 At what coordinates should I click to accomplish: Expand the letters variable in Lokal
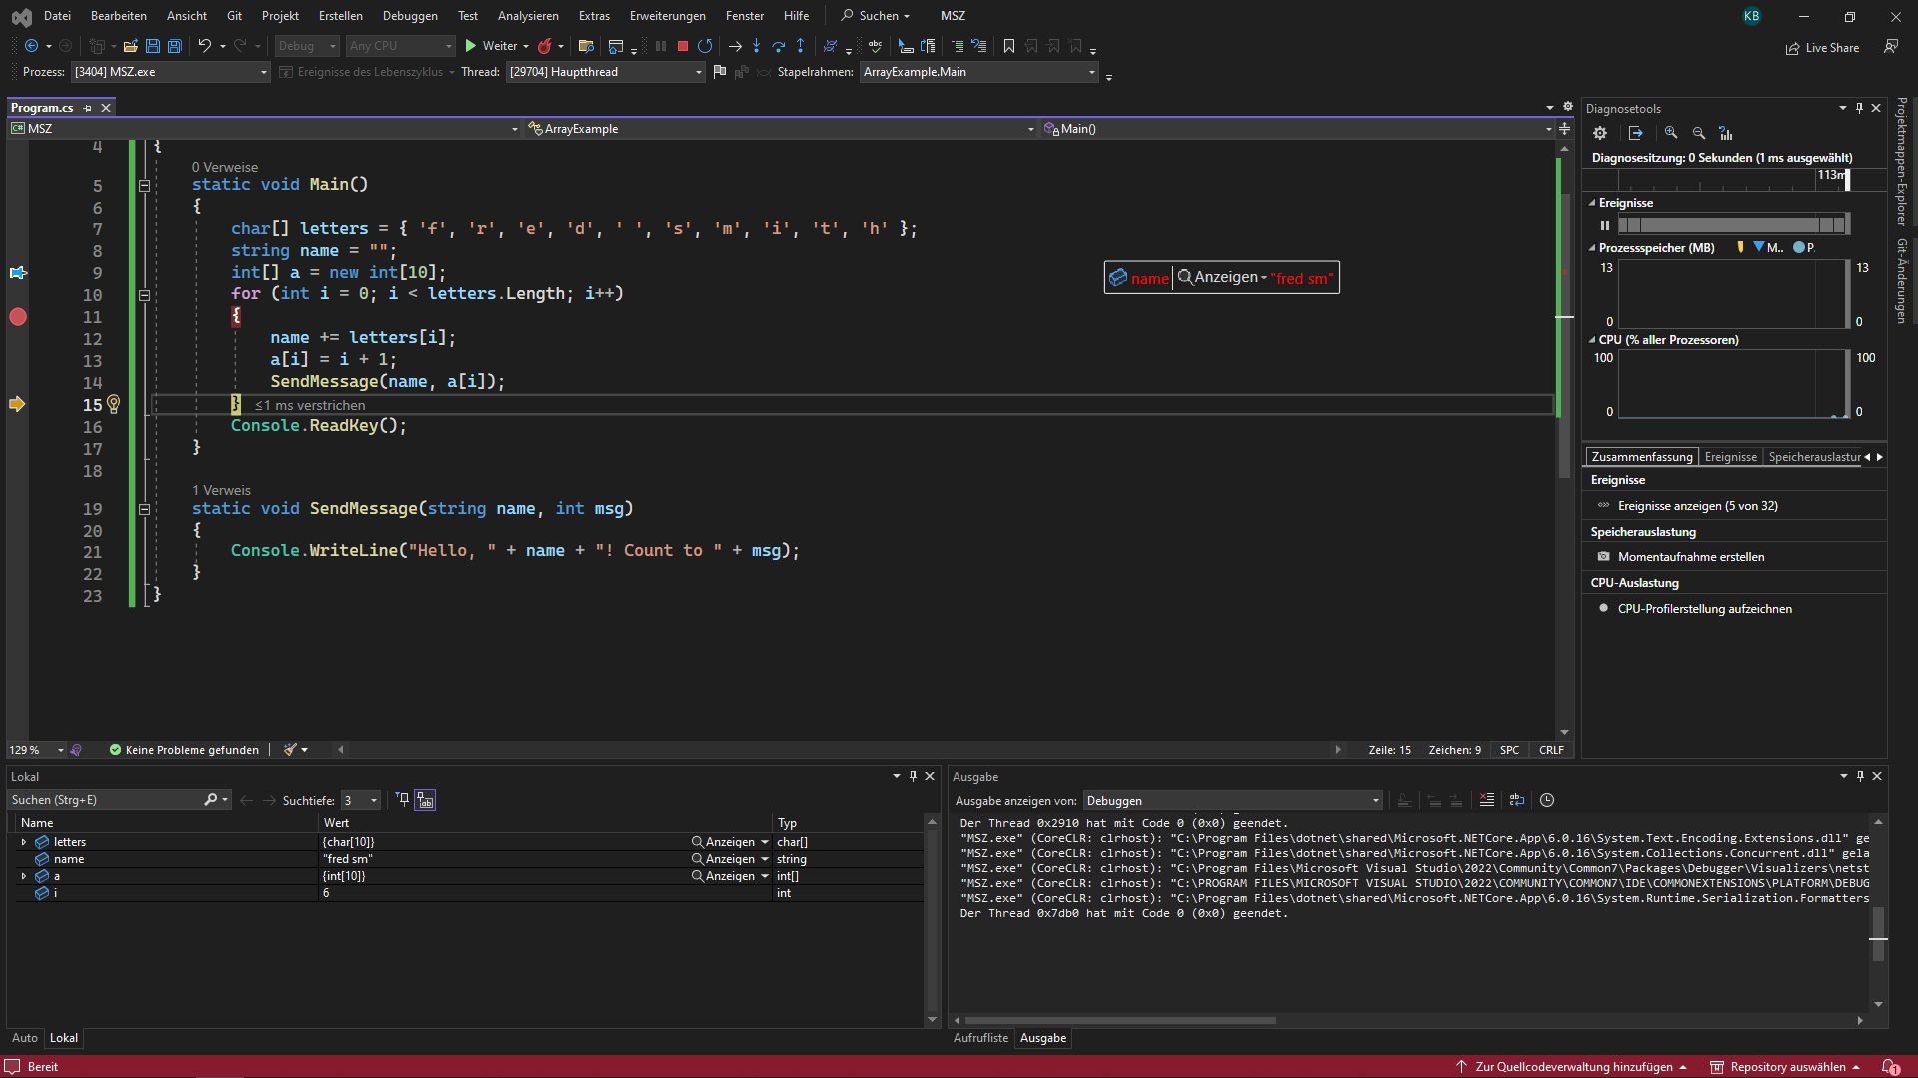pos(23,842)
